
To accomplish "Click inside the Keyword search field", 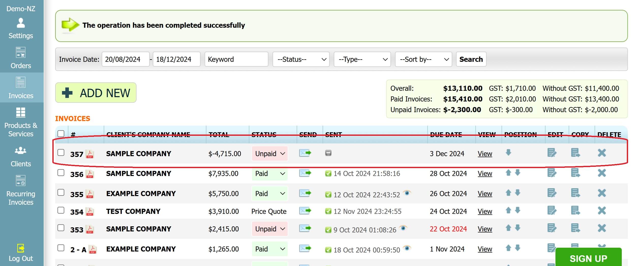I will tap(236, 59).
